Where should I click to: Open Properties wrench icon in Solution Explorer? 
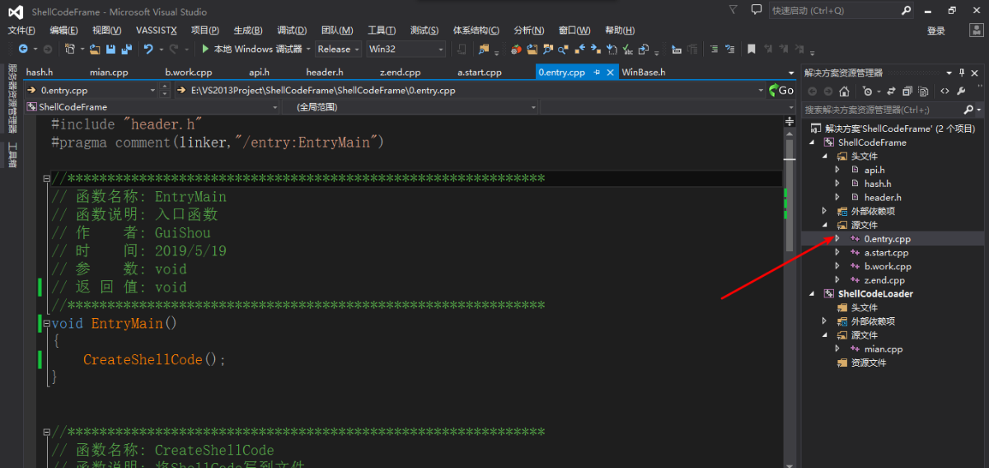tap(961, 91)
